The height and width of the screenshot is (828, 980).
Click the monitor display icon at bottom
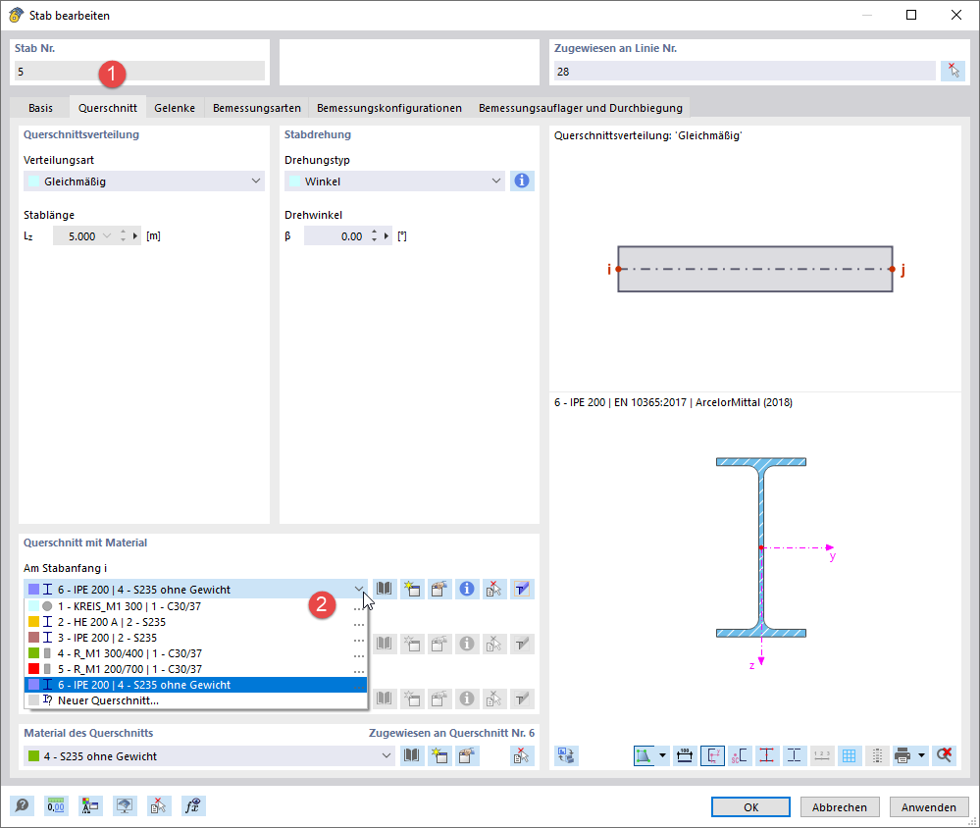coord(125,806)
